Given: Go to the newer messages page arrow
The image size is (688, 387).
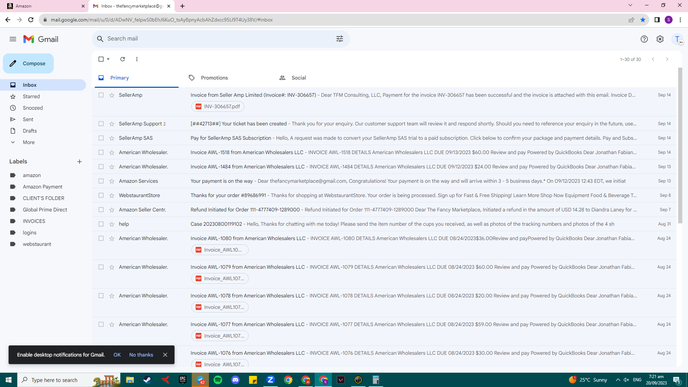Looking at the screenshot, I should [x=653, y=59].
